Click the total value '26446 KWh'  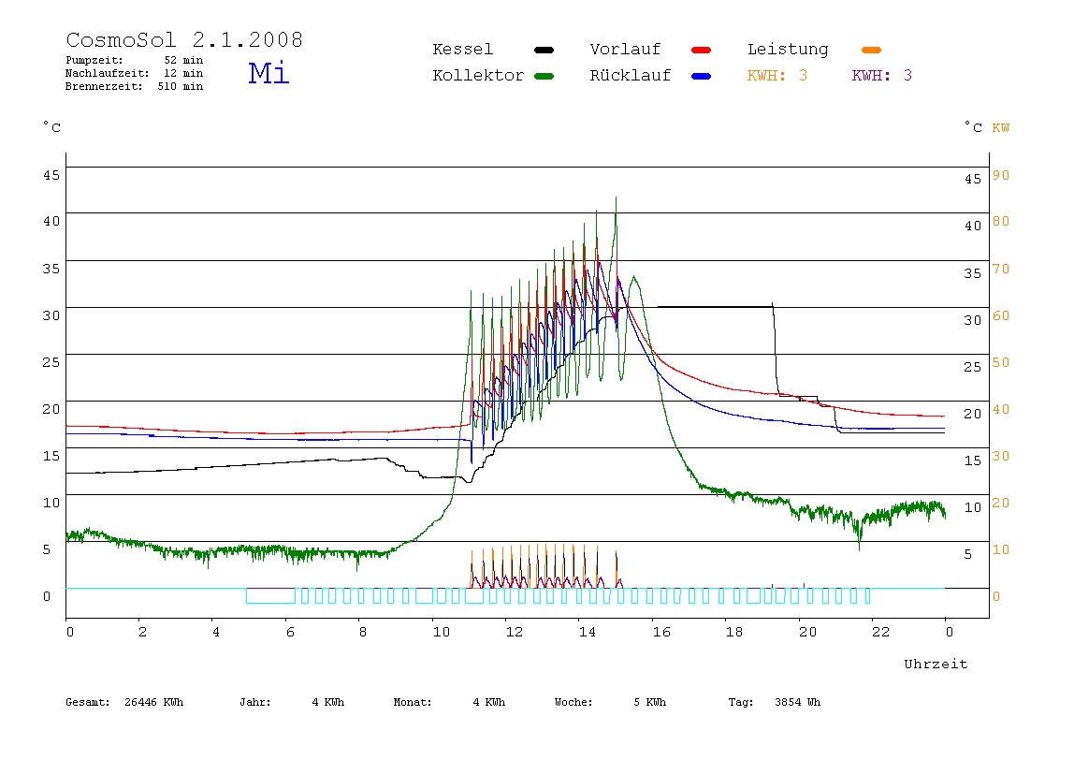153,702
